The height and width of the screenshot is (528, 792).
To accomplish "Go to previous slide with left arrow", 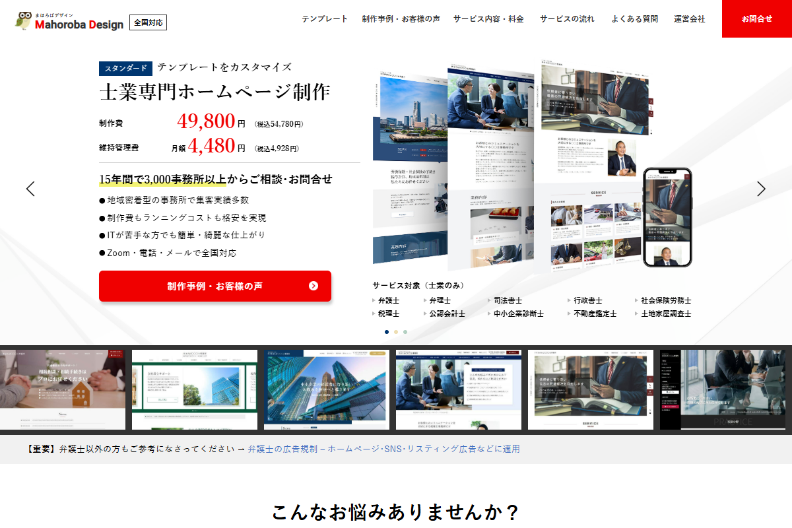I will 30,189.
